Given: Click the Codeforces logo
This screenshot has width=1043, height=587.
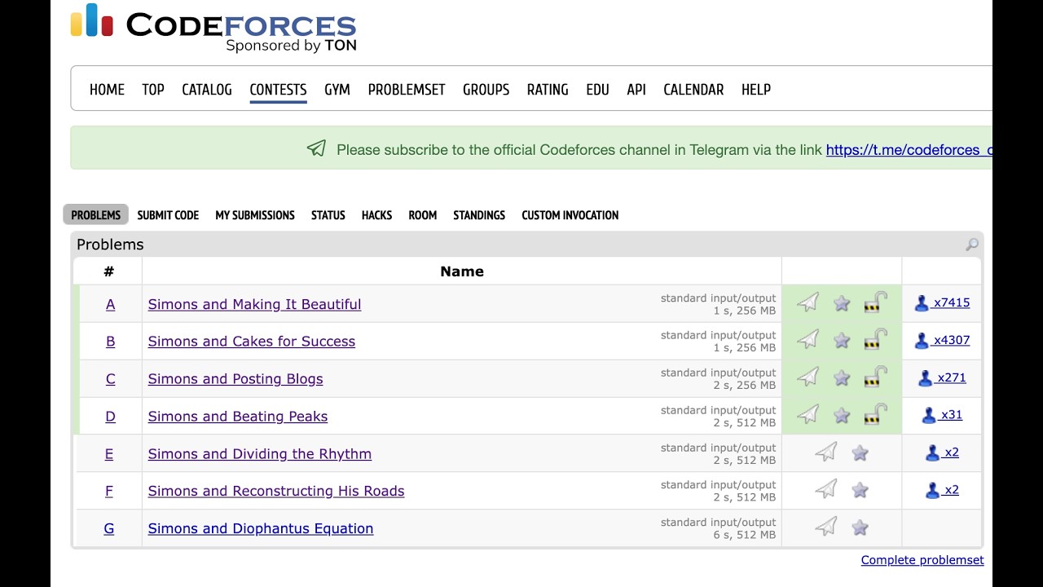Looking at the screenshot, I should (213, 27).
